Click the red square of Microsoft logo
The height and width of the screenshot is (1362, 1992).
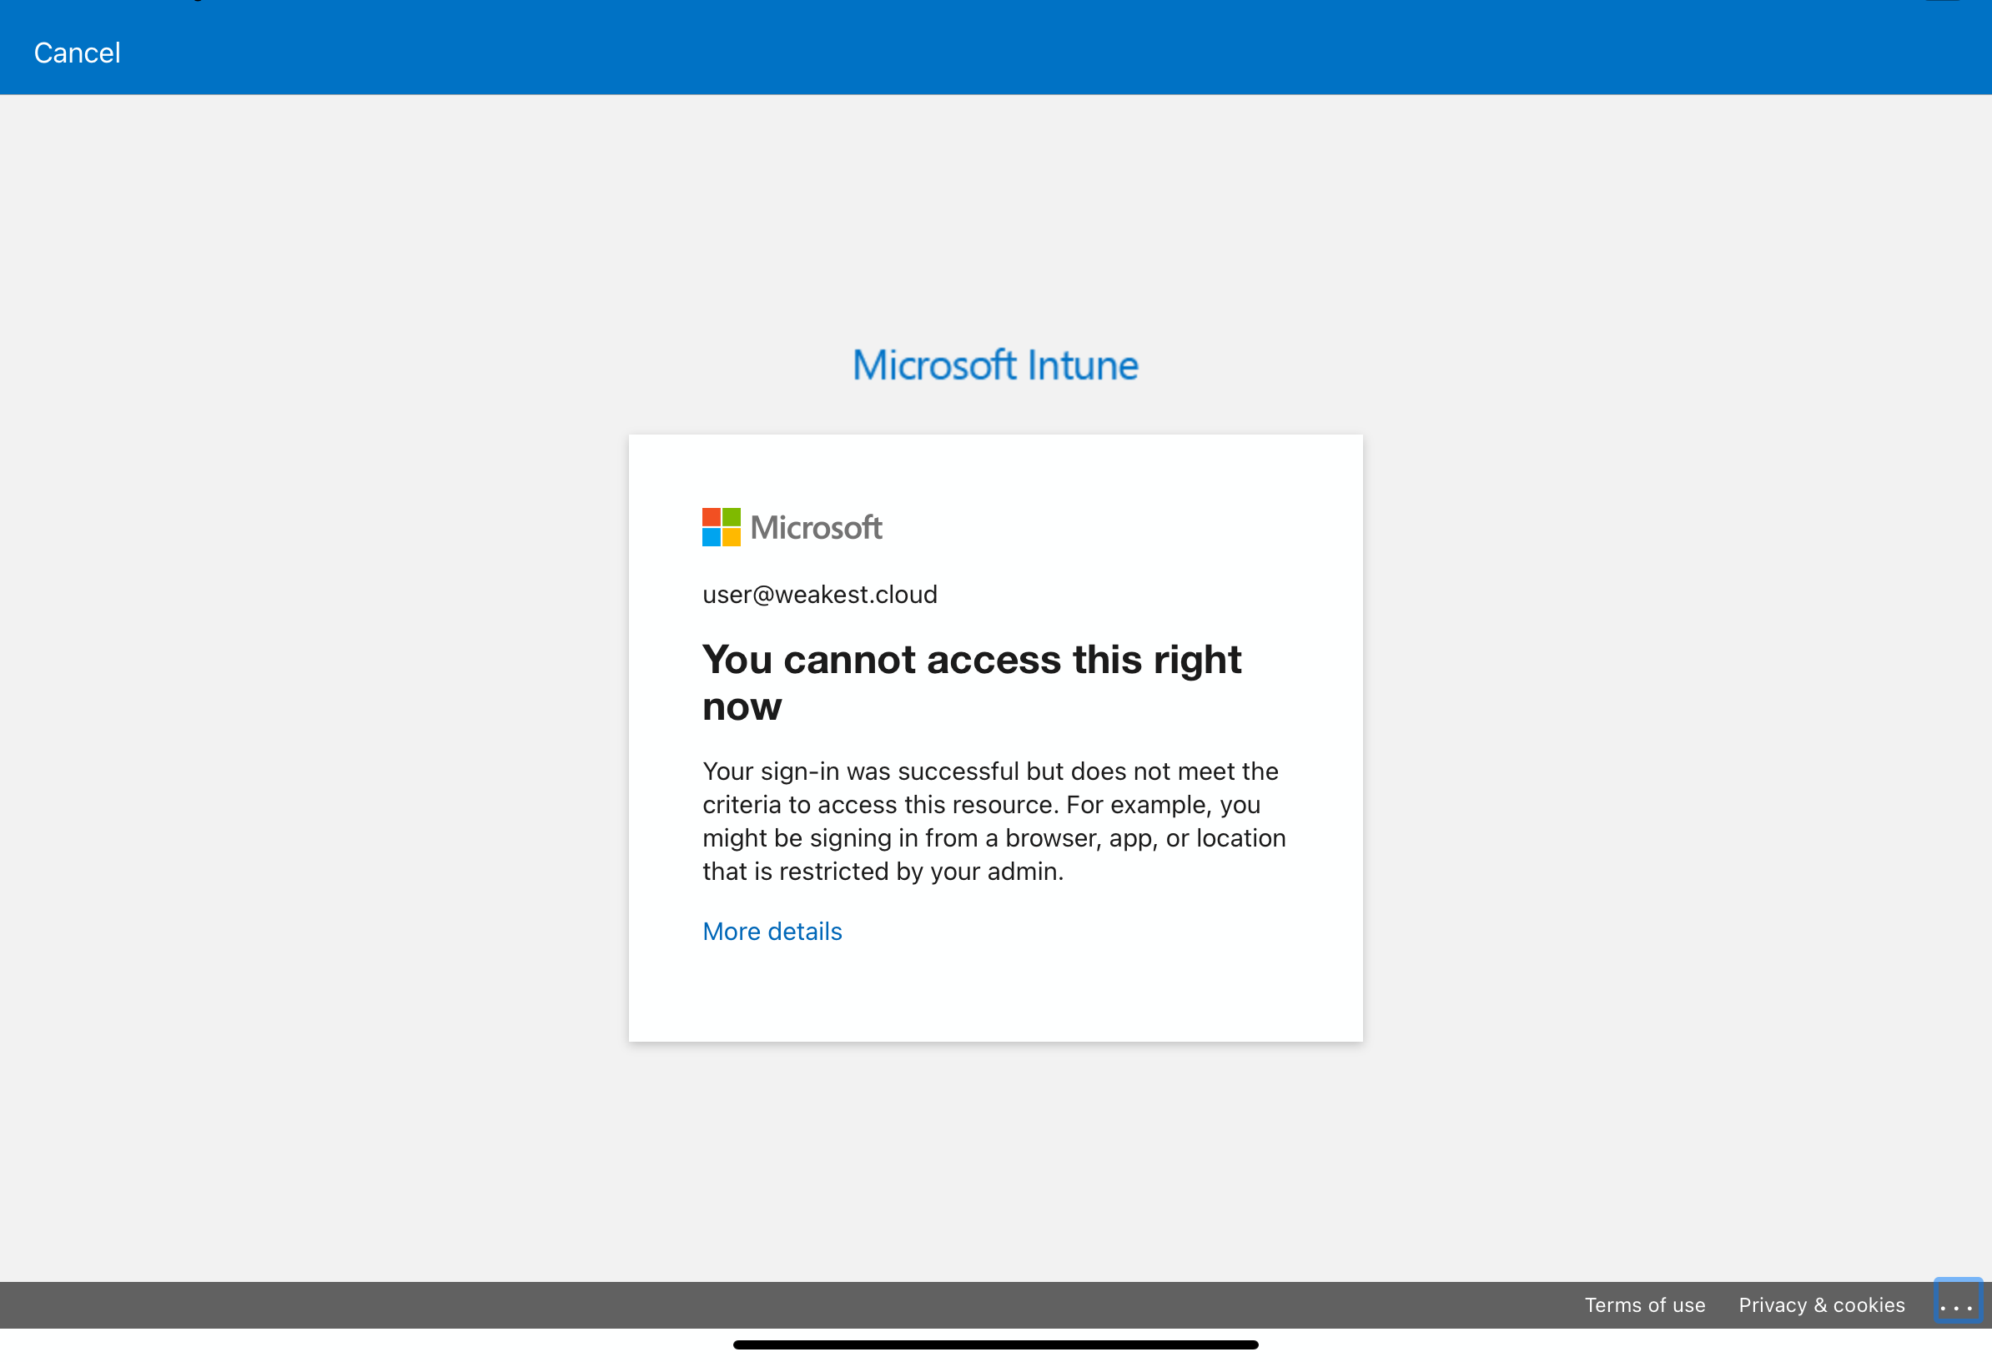click(712, 517)
